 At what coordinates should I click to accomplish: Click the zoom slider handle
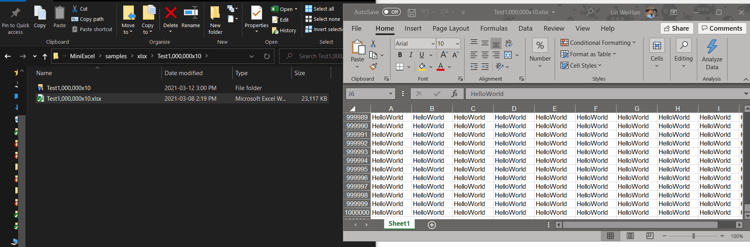click(x=693, y=236)
